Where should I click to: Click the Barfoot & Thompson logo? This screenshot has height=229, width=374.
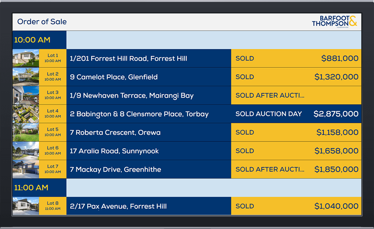[x=334, y=21]
